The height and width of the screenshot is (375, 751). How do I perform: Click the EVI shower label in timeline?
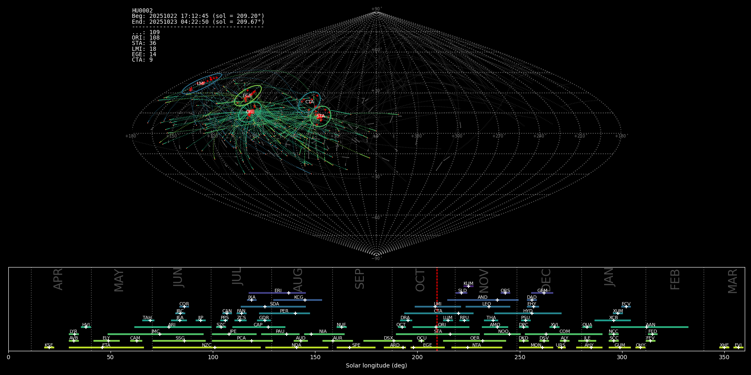738,345
